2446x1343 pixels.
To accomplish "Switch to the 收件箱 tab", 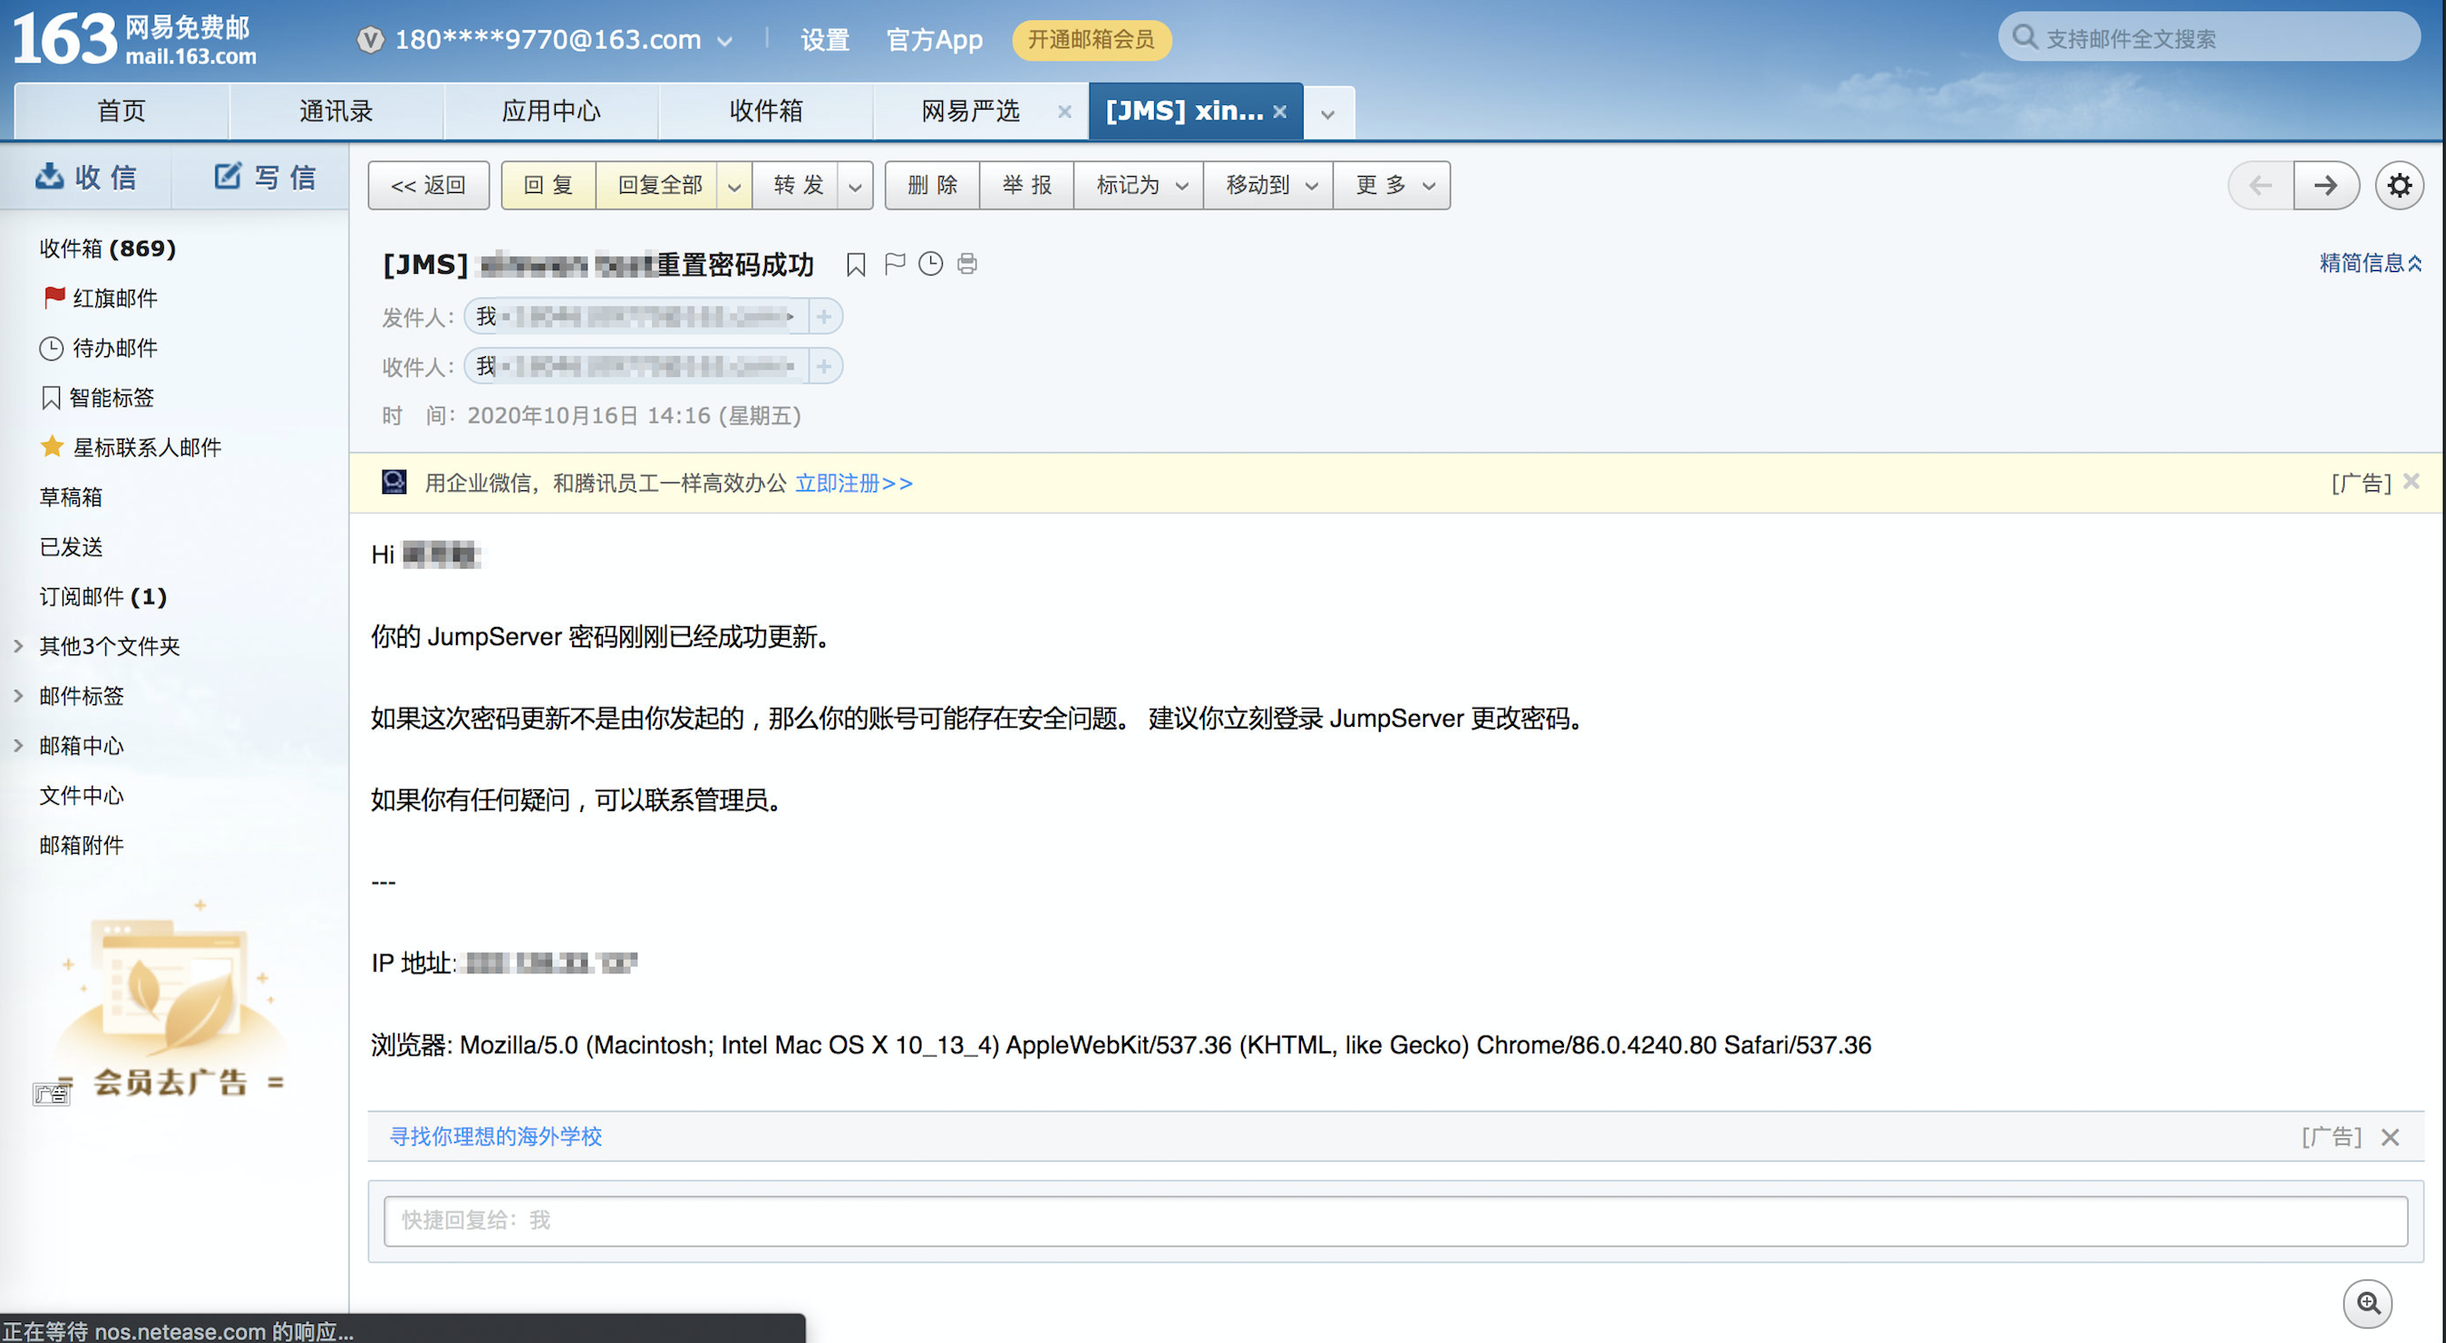I will tap(766, 111).
